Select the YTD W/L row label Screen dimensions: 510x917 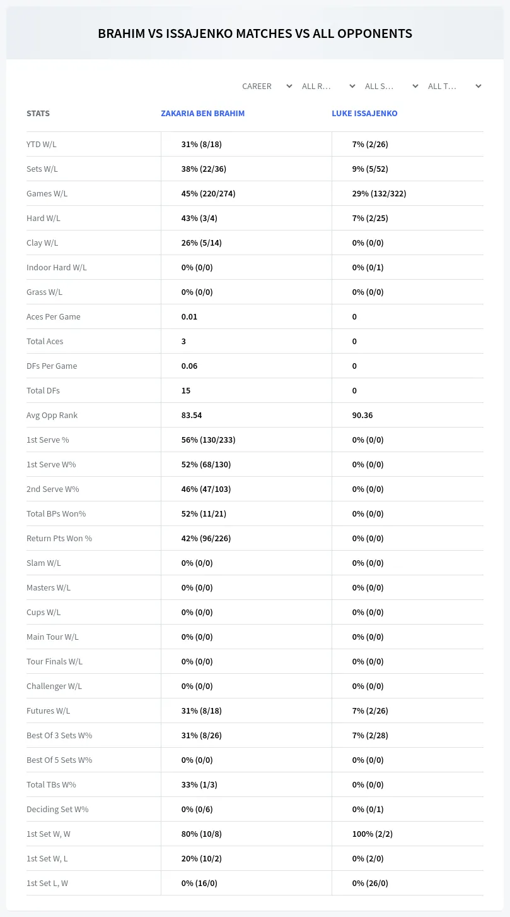coord(42,144)
